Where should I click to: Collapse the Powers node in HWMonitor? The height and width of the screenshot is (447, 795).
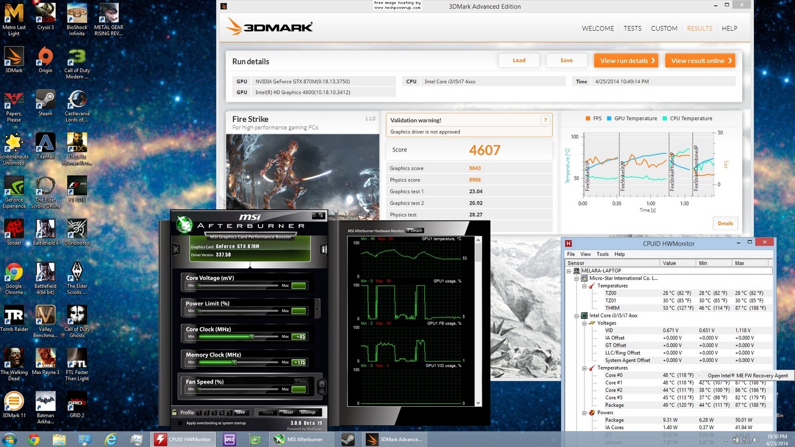pyautogui.click(x=585, y=413)
